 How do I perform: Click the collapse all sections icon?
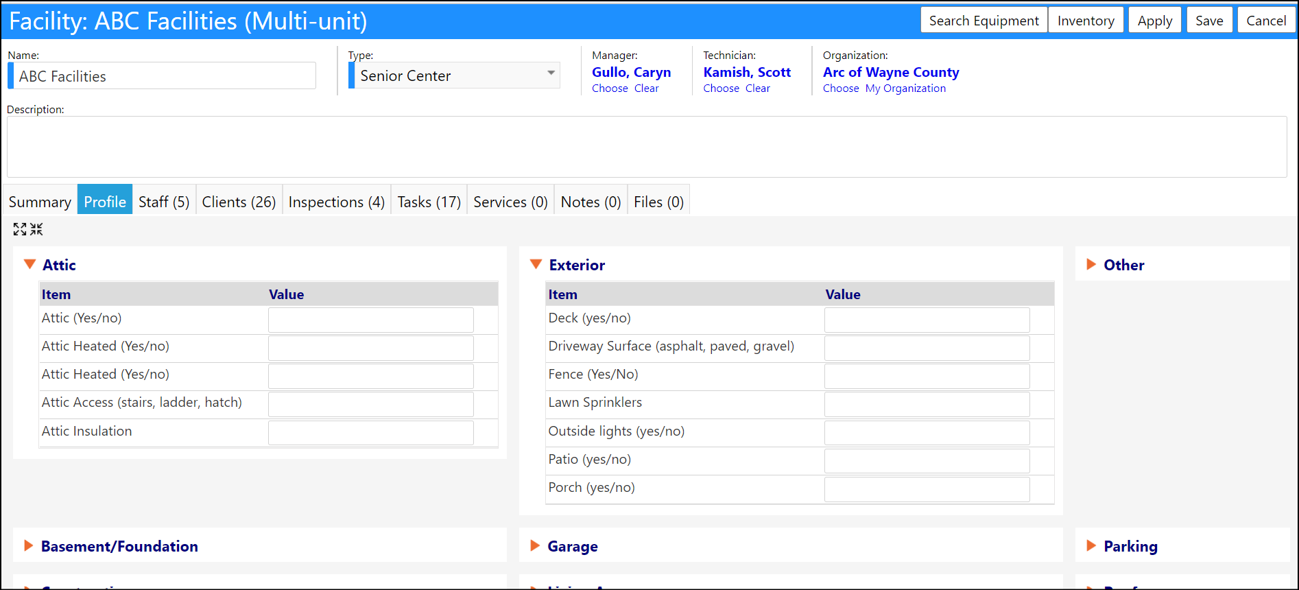coord(36,229)
